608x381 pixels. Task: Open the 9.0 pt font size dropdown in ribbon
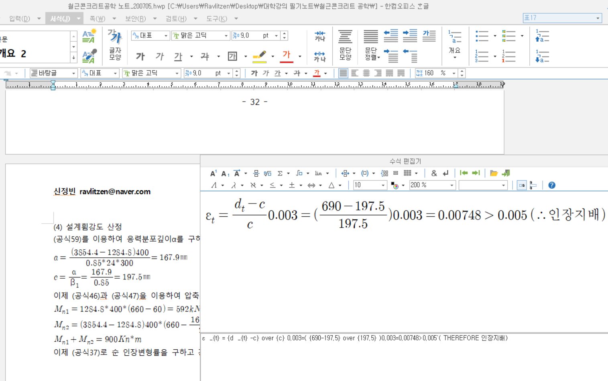tap(276, 36)
